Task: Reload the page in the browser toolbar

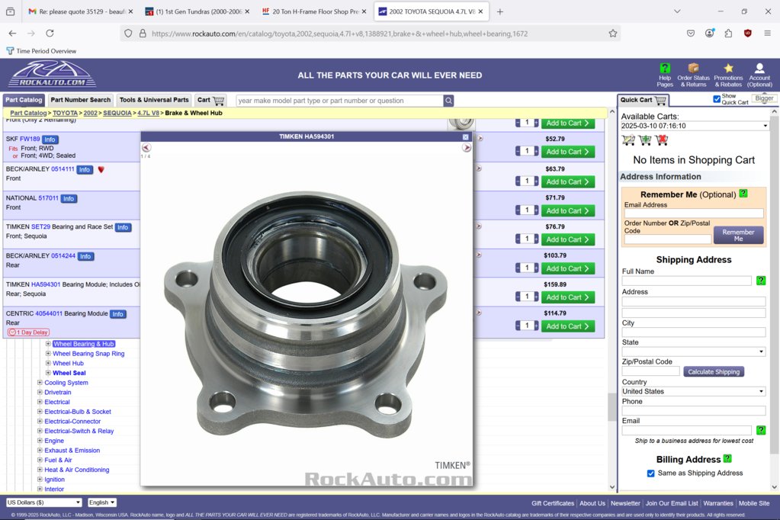Action: [50, 34]
